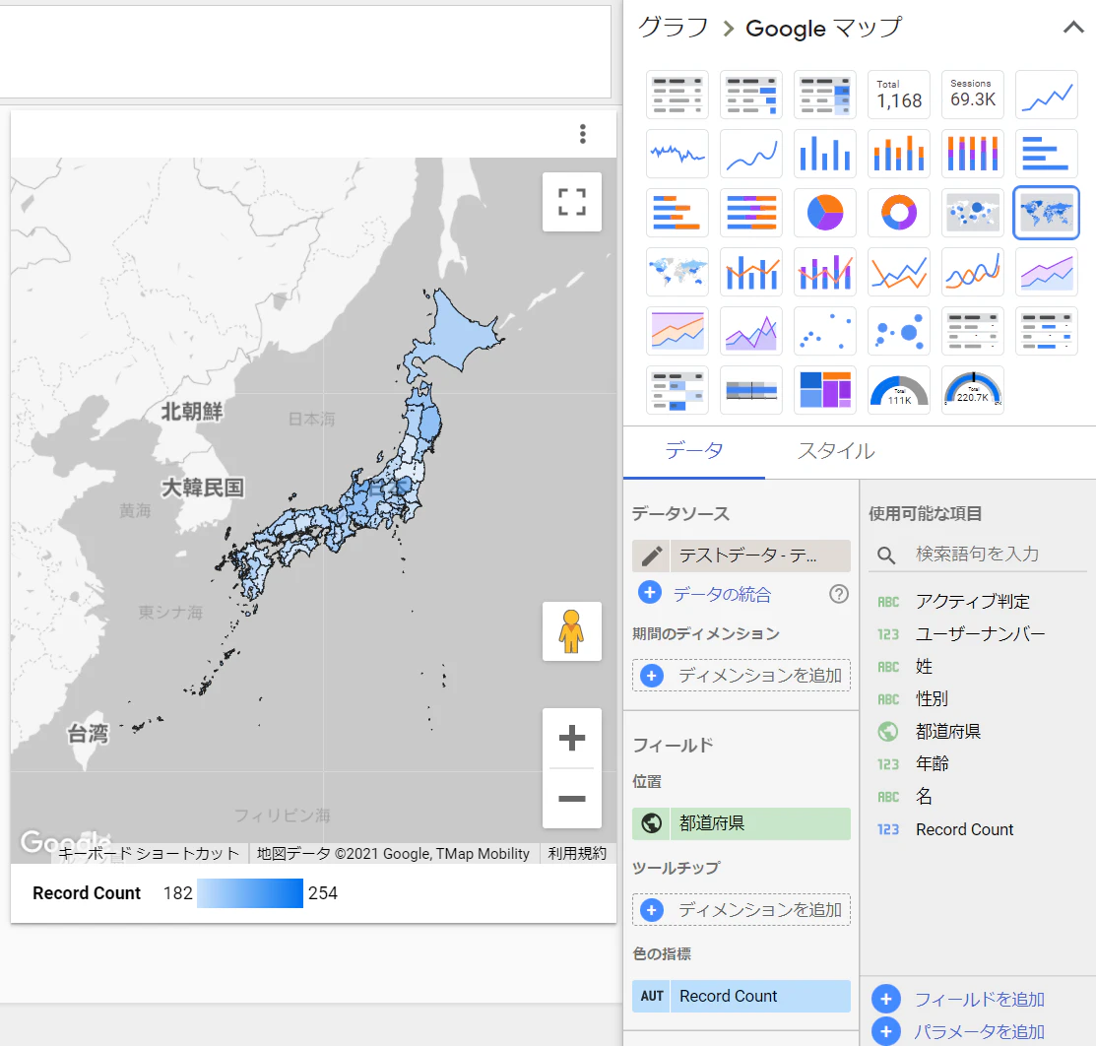This screenshot has height=1046, width=1096.
Task: Open the 利用規約 terms link on map
Action: tap(577, 853)
